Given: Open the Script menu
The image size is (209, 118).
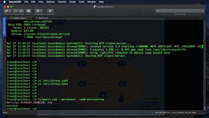Looking at the screenshot, I should [72, 2].
